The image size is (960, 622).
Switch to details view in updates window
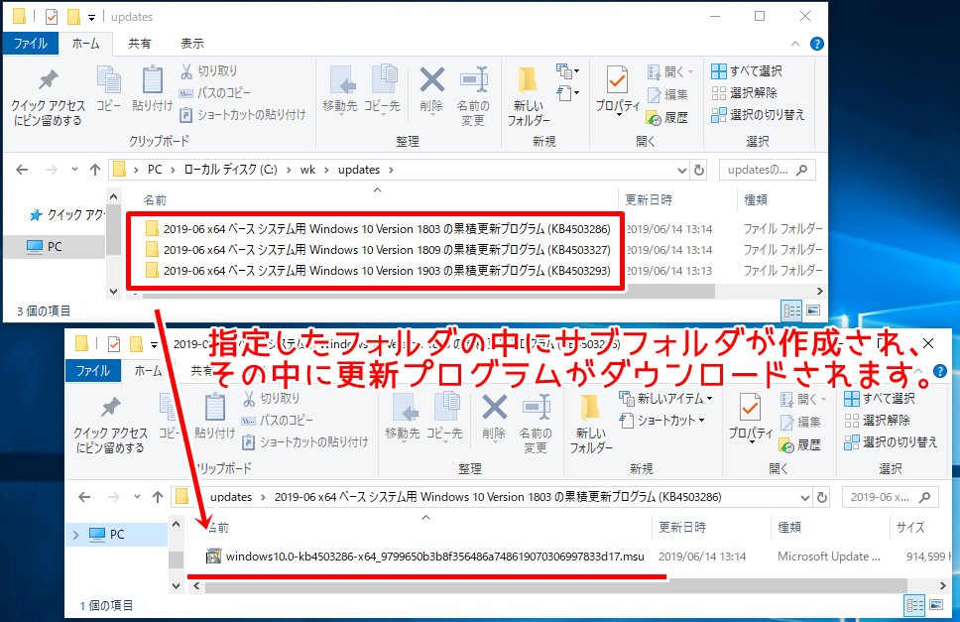coord(791,311)
